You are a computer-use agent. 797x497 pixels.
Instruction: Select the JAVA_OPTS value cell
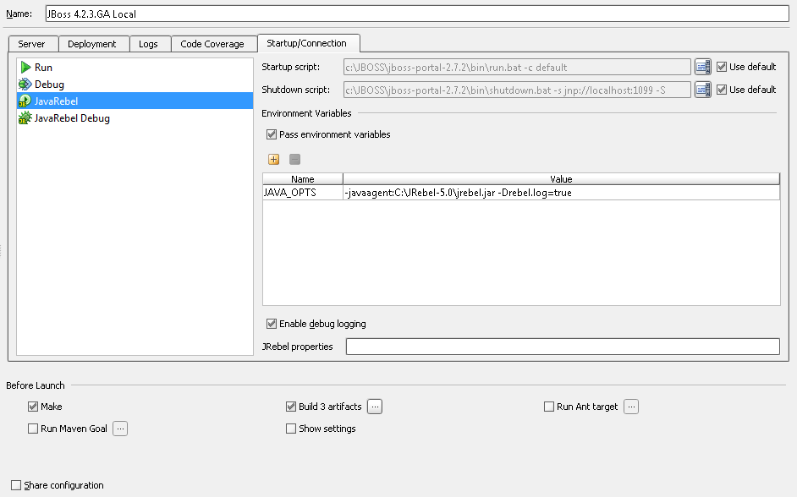tap(560, 193)
